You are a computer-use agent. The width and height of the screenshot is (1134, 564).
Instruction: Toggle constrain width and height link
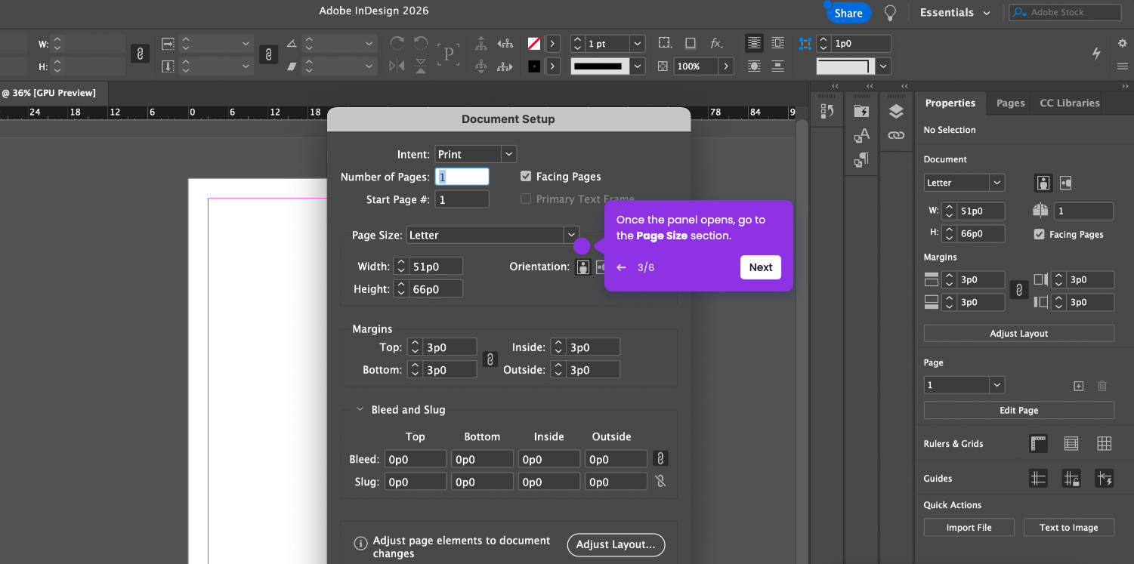139,54
